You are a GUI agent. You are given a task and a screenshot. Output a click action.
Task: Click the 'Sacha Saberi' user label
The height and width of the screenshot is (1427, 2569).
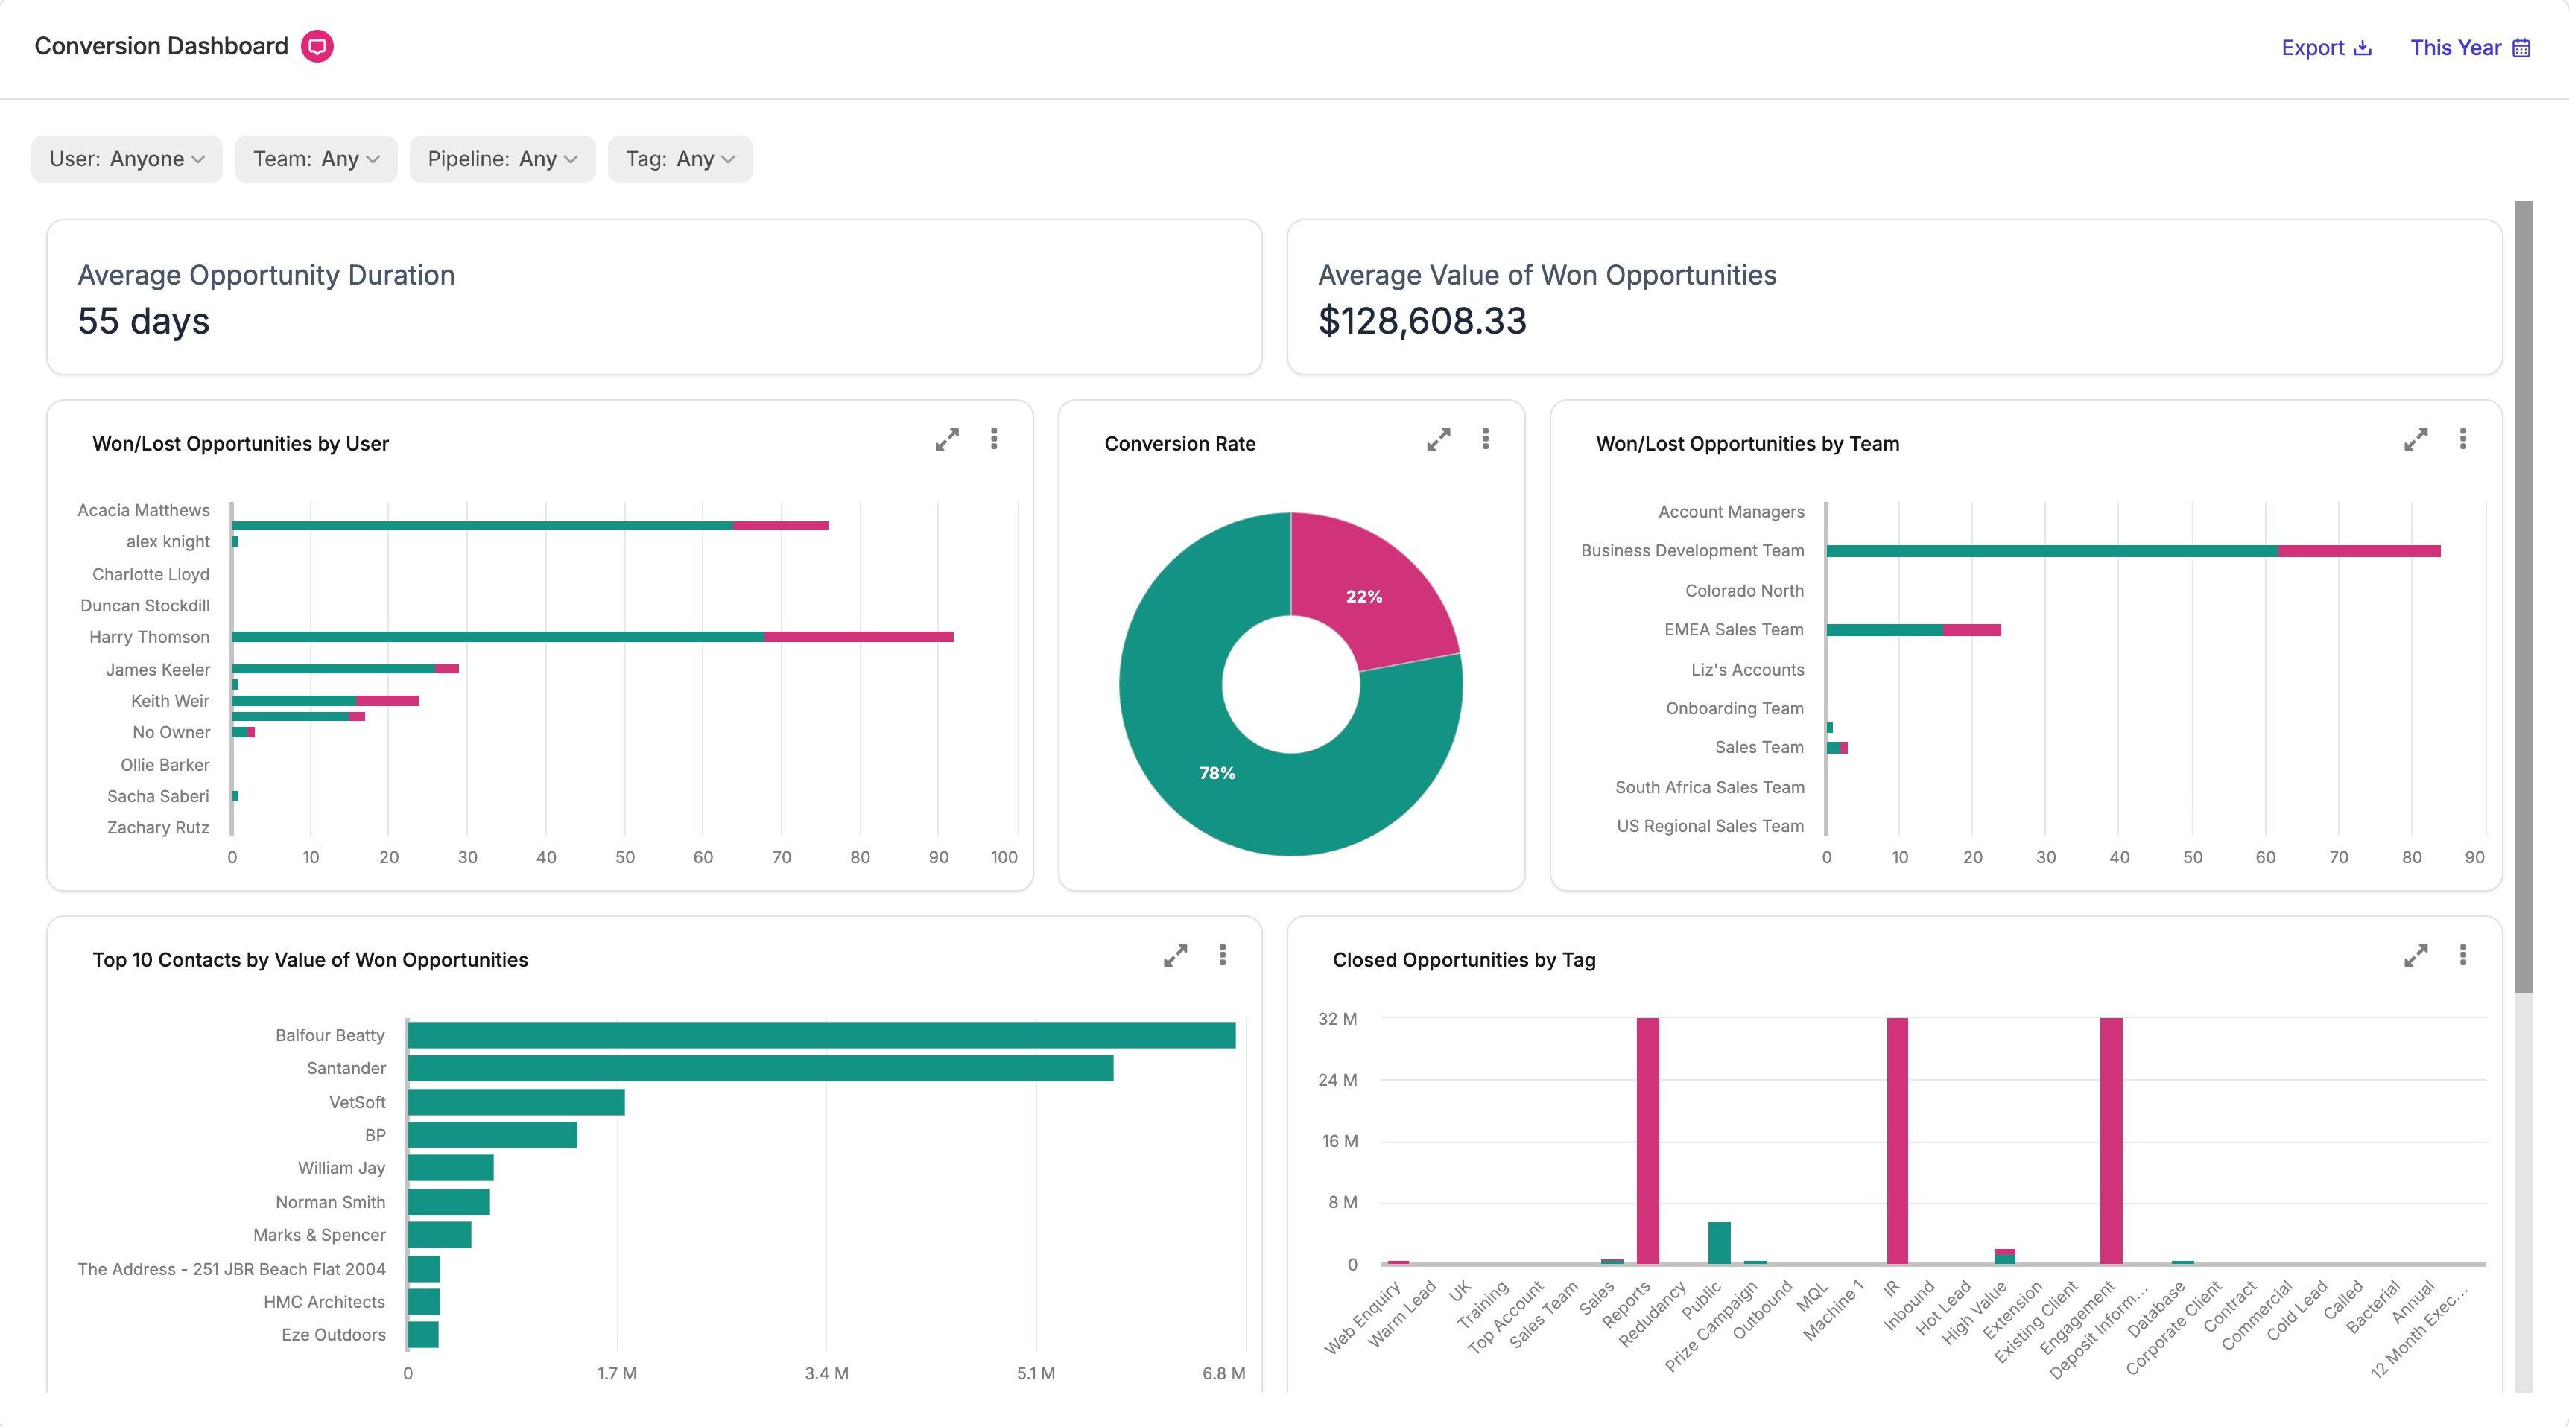pyautogui.click(x=157, y=795)
